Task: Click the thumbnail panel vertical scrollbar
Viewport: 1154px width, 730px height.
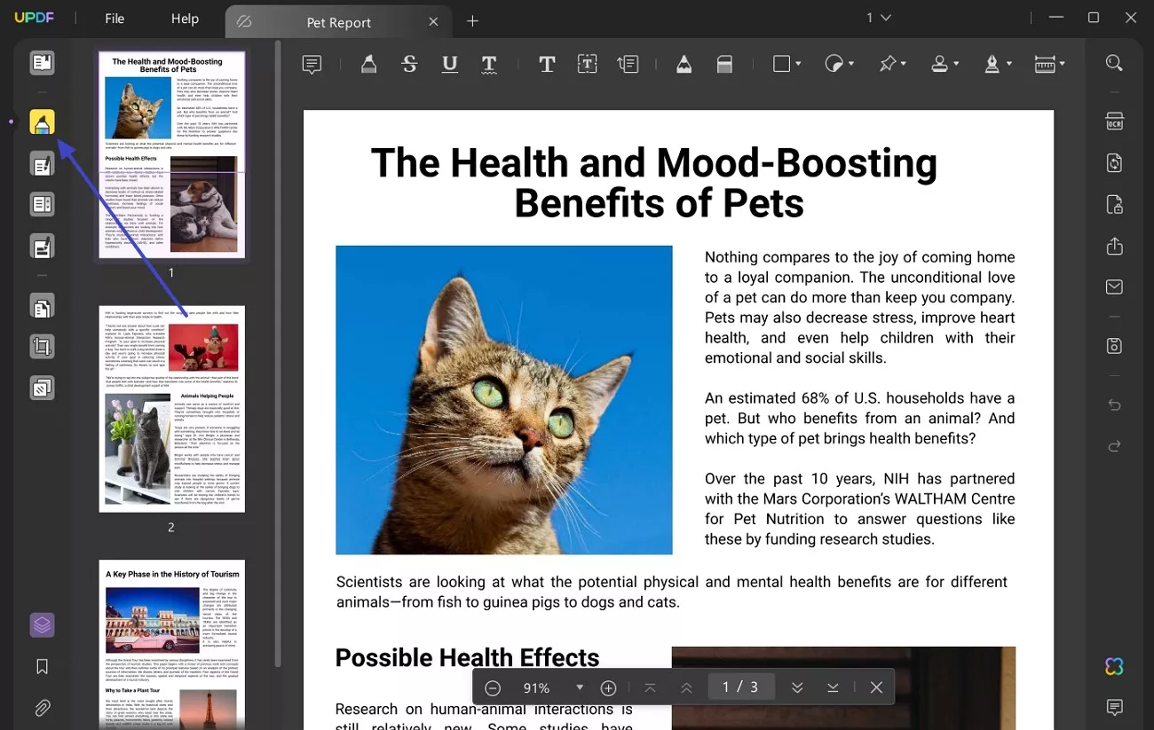Action: pyautogui.click(x=278, y=355)
